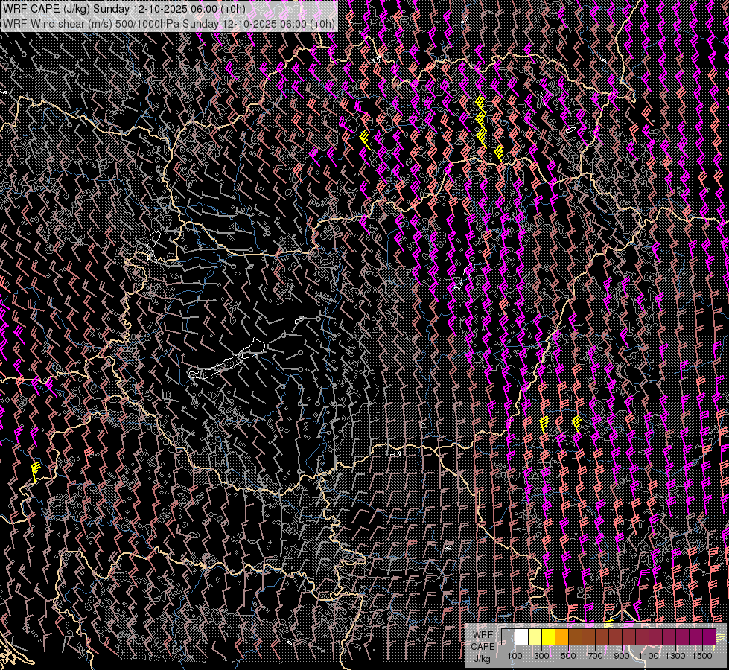
Task: Select the white CAPE legend swatch
Action: [x=522, y=637]
